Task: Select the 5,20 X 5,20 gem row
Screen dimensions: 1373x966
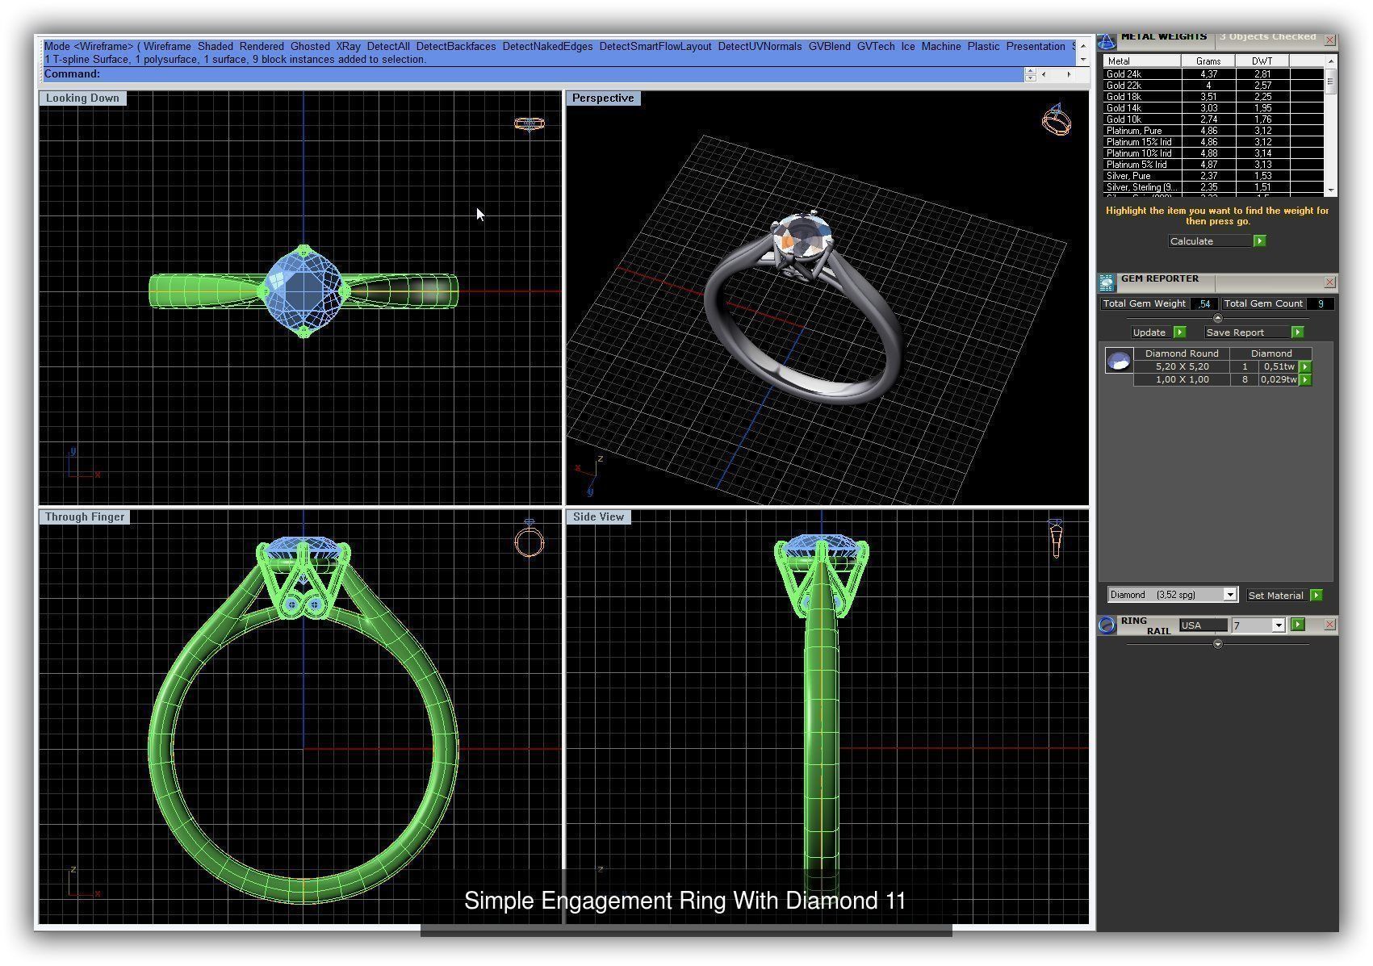Action: point(1216,367)
